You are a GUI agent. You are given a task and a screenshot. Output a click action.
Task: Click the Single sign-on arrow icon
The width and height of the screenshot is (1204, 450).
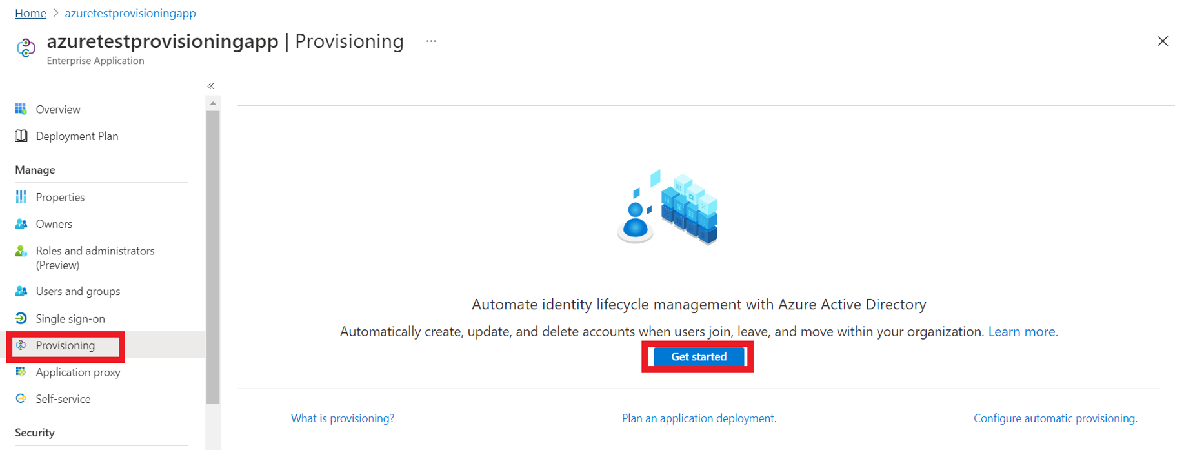[21, 318]
